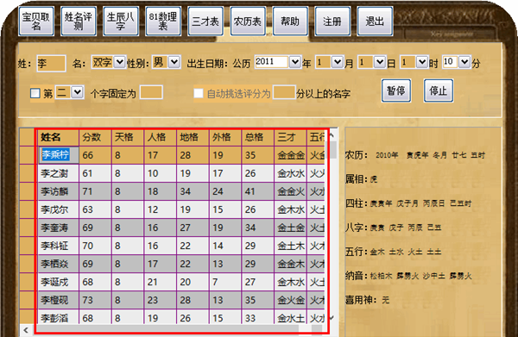Click the 外格 column header
518x337 pixels.
[225, 137]
